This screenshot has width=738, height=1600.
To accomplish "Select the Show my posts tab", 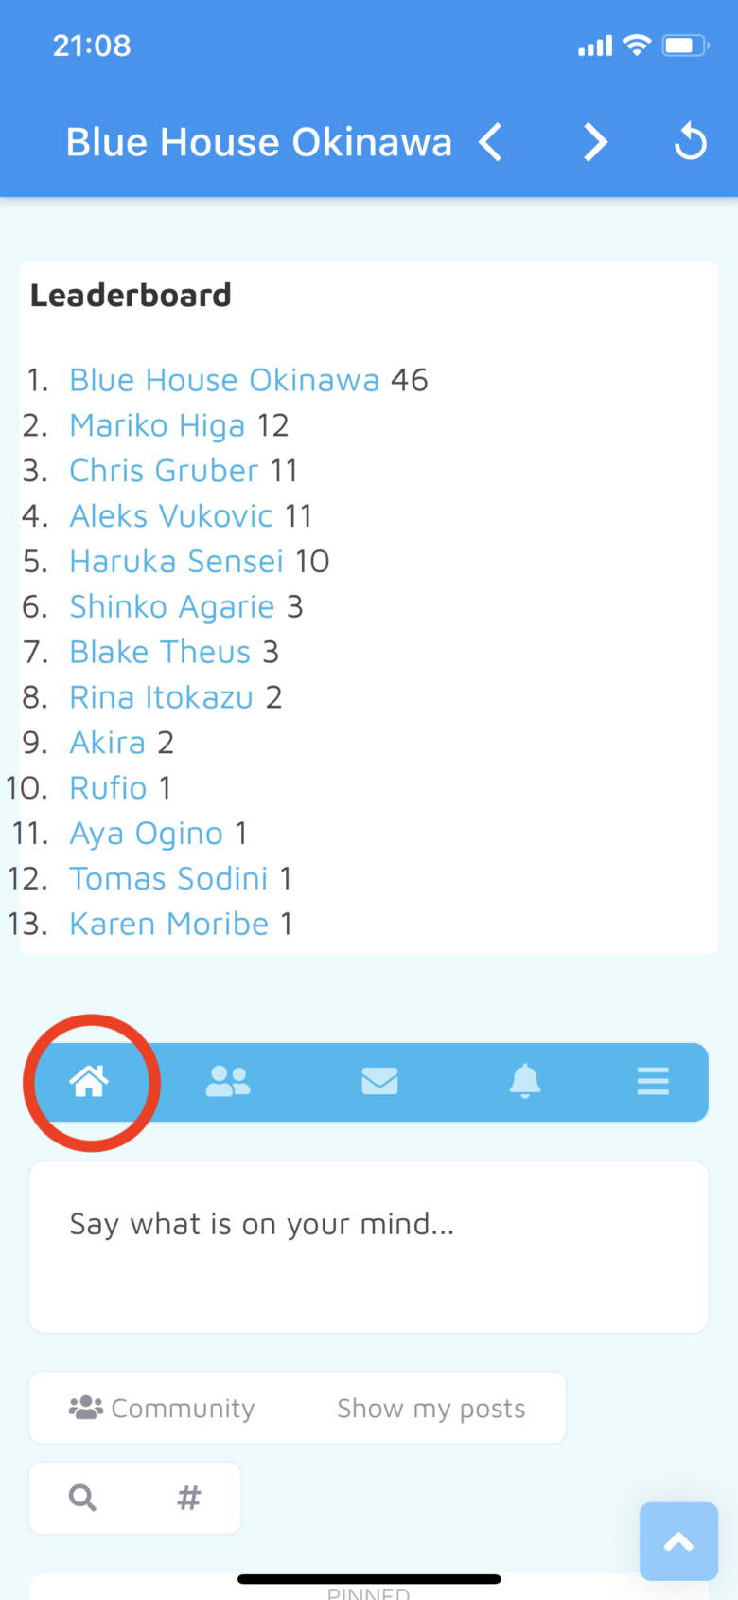I will click(430, 1409).
